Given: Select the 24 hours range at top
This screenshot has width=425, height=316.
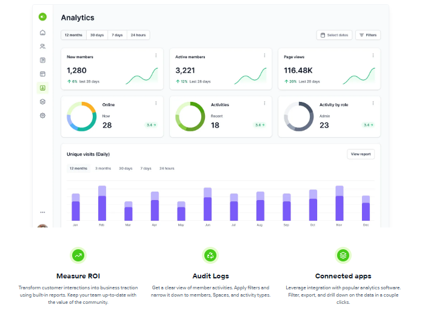Looking at the screenshot, I should coord(138,35).
